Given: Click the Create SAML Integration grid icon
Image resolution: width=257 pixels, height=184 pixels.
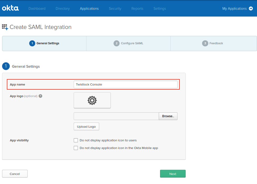Looking at the screenshot, I should tap(5, 27).
